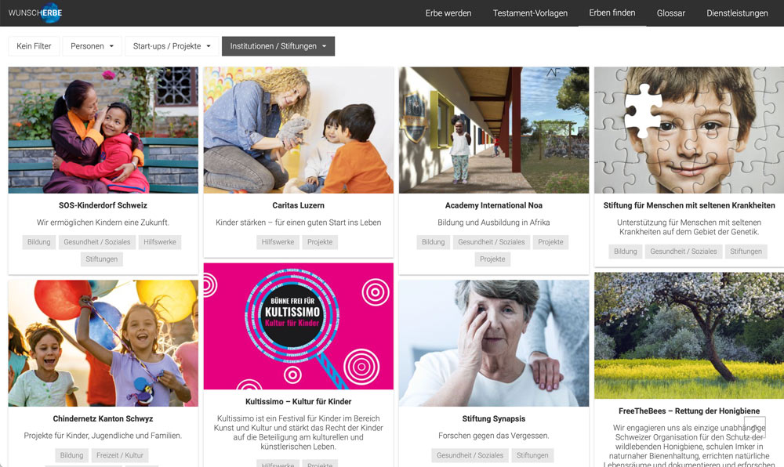Select Stiftungen tag on Stiftung Synapsis card
The image size is (784, 467).
[532, 455]
